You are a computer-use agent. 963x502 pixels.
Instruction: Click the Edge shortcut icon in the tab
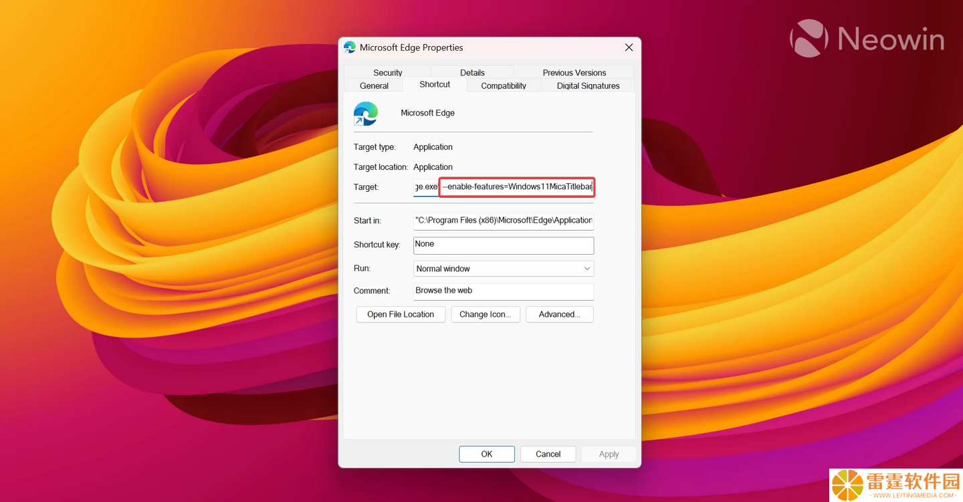tap(366, 114)
